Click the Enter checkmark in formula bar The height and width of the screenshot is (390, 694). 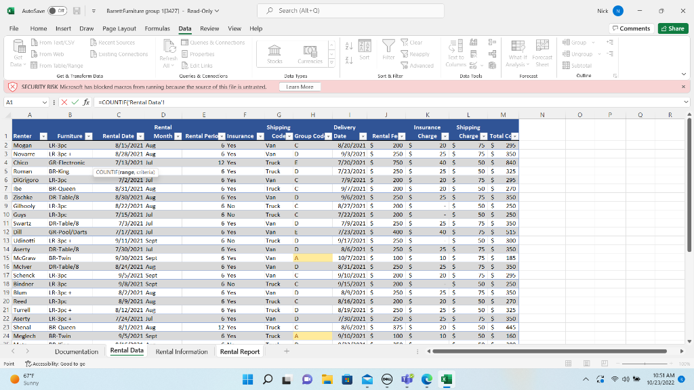click(x=75, y=102)
